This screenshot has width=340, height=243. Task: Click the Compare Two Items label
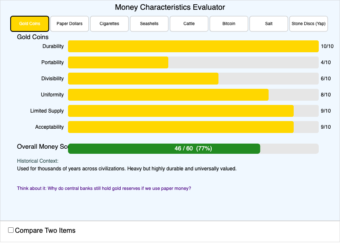click(x=45, y=230)
